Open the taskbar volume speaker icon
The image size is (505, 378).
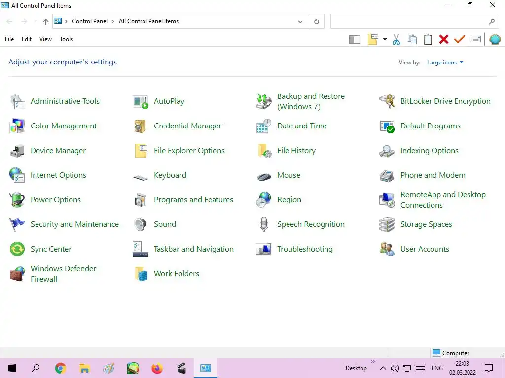(x=395, y=368)
